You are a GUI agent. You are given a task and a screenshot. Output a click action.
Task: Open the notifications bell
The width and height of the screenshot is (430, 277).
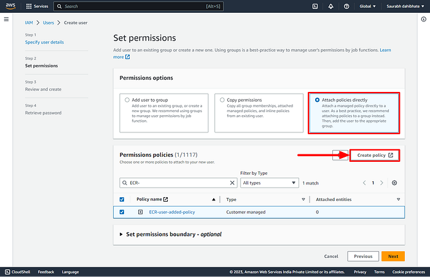(330, 6)
